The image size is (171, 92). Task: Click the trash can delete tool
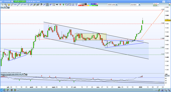tap(47, 4)
